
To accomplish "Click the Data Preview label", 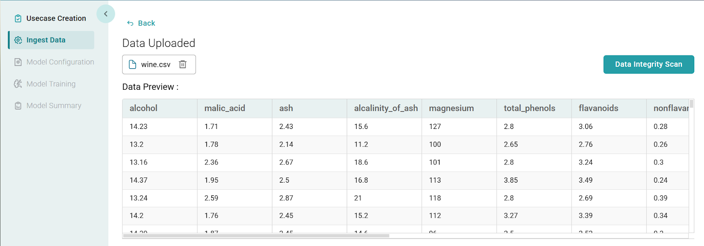I will click(150, 87).
